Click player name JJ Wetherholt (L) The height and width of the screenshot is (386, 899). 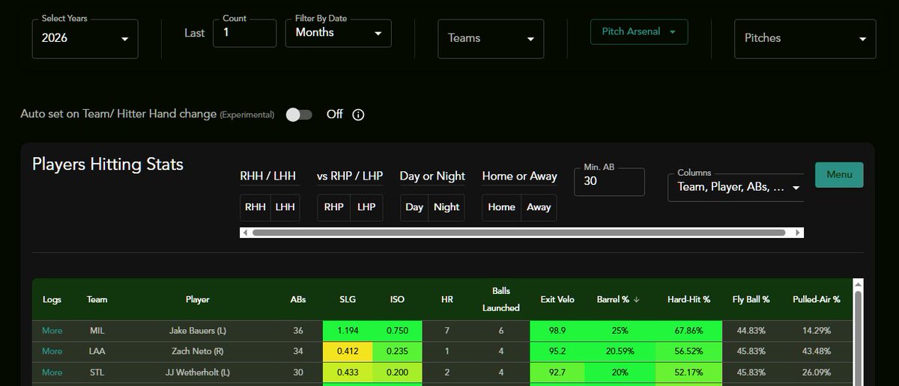198,371
